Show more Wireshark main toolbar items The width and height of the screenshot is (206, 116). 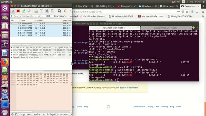pos(71,11)
